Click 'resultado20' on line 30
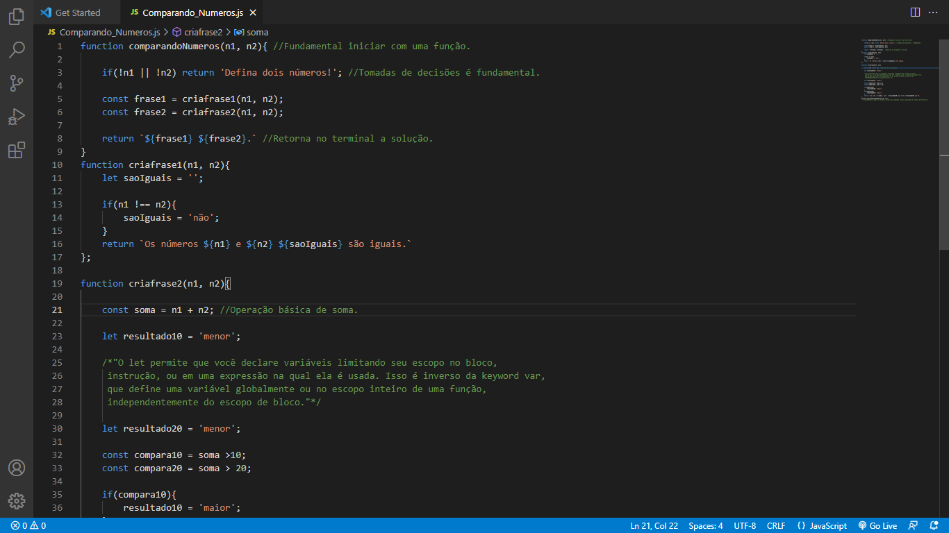The image size is (949, 533). pyautogui.click(x=153, y=429)
